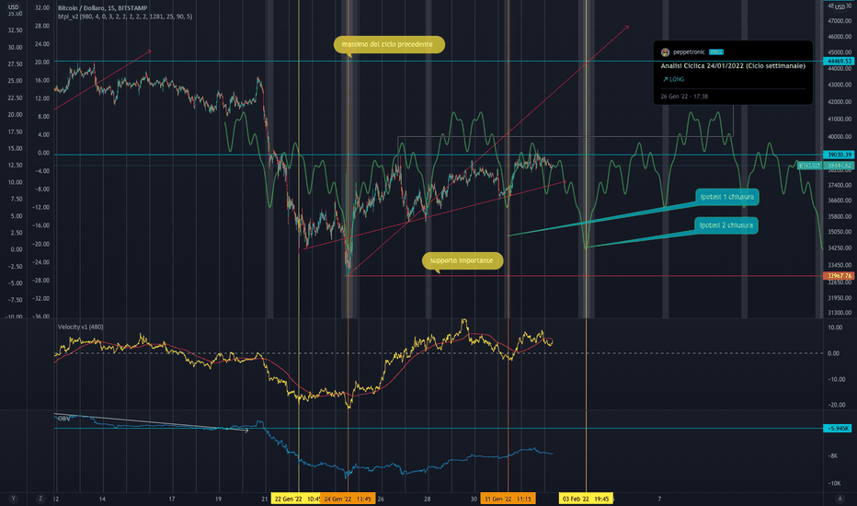Select the 'supporto importante' callout label

pyautogui.click(x=463, y=261)
